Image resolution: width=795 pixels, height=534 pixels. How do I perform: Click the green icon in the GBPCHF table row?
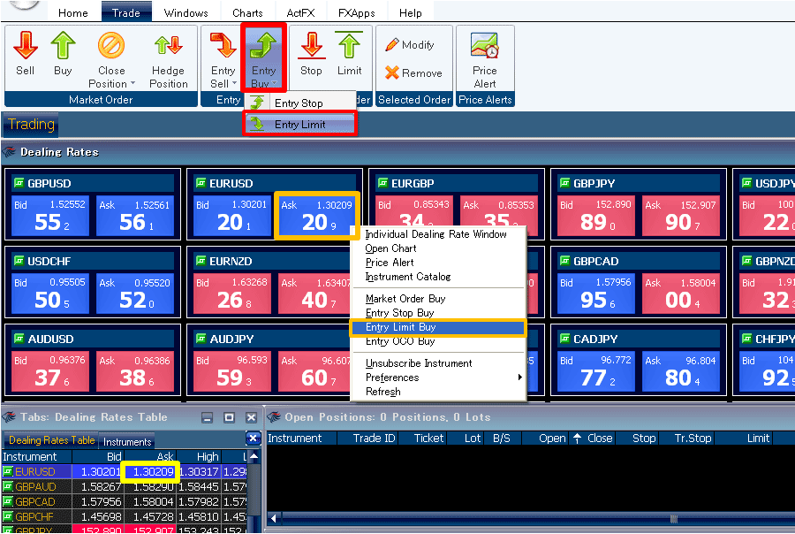[8, 516]
